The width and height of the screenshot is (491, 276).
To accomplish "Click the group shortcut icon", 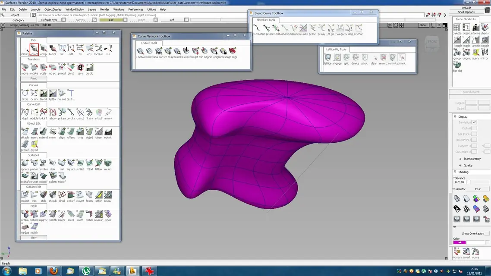I will [457, 54].
